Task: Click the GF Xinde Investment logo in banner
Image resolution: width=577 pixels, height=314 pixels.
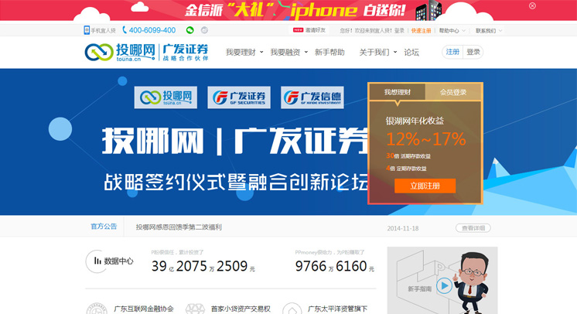Action: [312, 97]
